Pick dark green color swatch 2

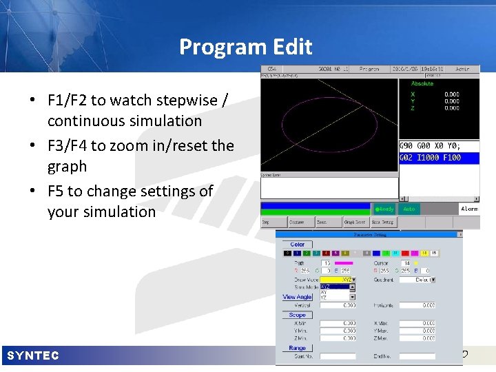pos(307,254)
